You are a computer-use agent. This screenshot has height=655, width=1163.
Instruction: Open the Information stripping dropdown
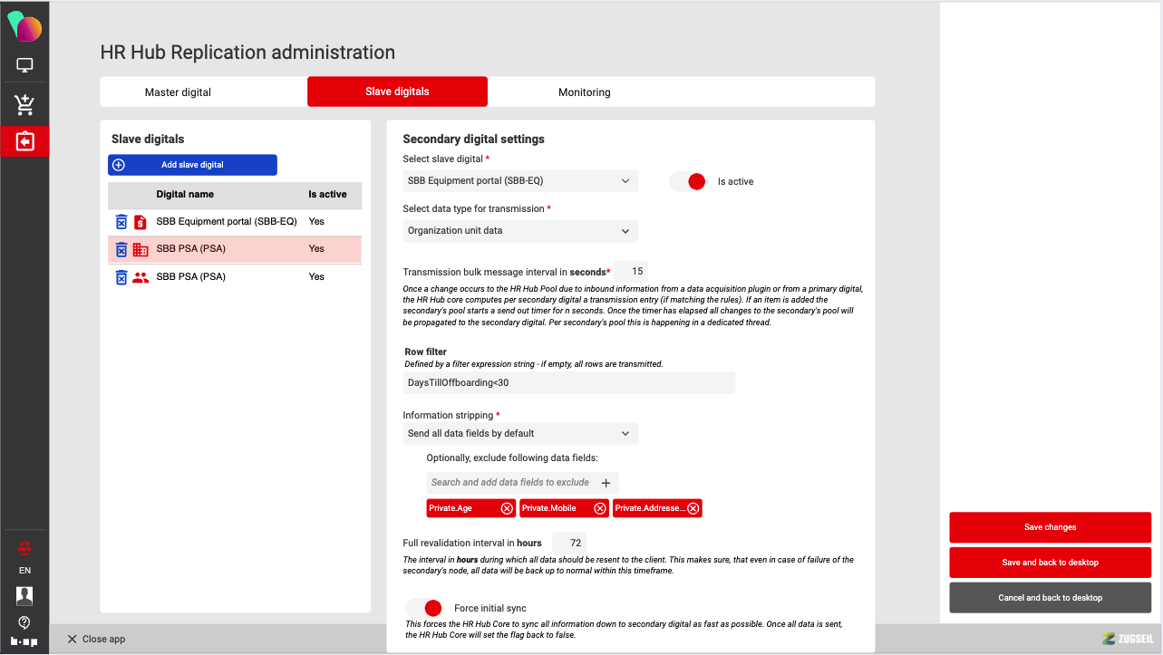pyautogui.click(x=520, y=434)
